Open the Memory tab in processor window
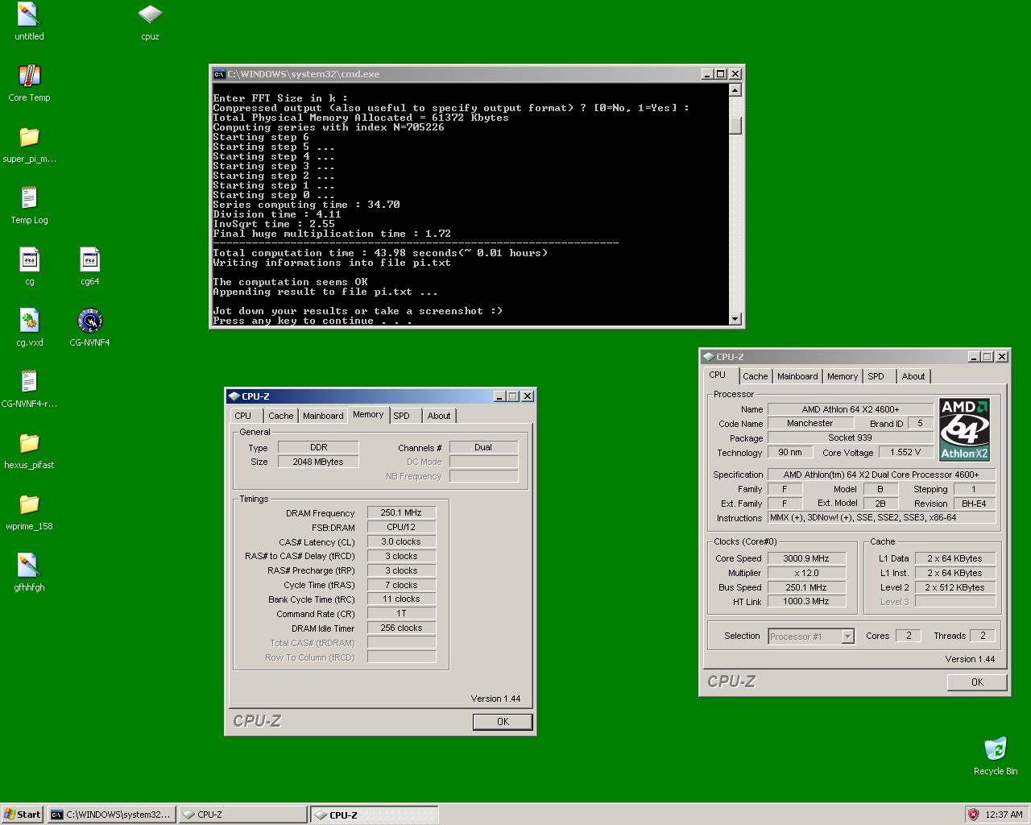Screen dimensions: 1031x825 (843, 376)
